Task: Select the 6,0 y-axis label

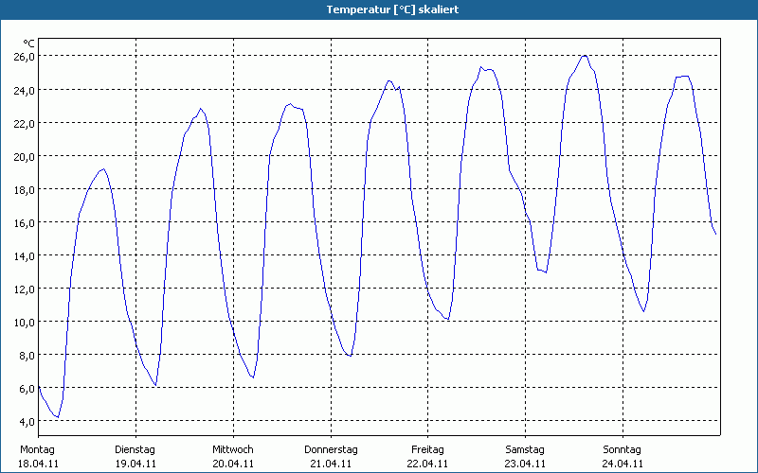Action: 27,389
